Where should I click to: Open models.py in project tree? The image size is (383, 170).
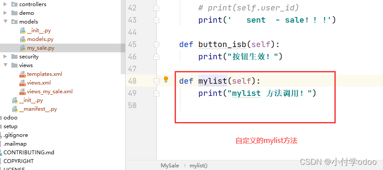[40, 39]
